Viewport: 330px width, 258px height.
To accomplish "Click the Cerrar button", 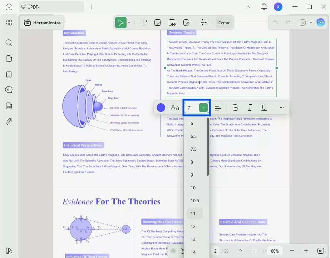I will [224, 23].
